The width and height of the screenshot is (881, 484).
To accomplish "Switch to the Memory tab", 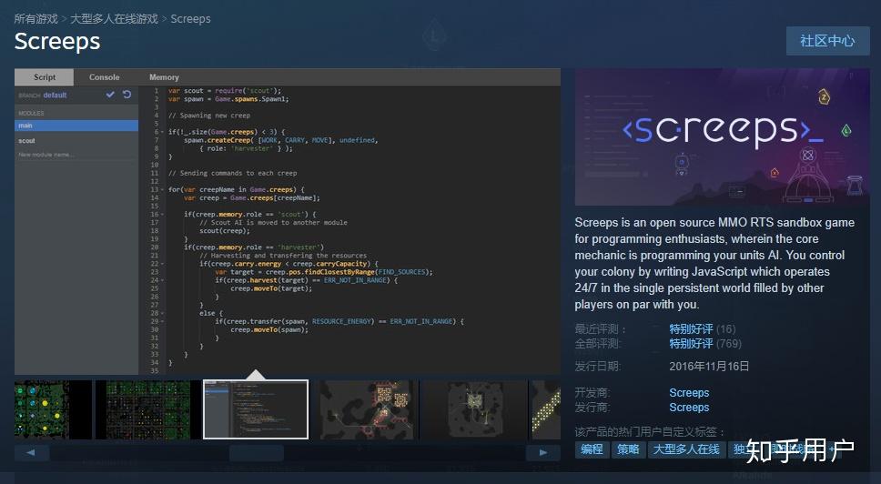I will click(x=164, y=77).
